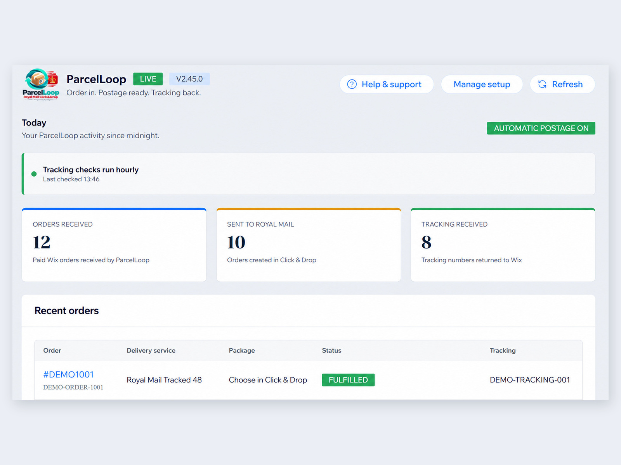Click the Delivery service column header
The image size is (621, 465).
coord(151,350)
